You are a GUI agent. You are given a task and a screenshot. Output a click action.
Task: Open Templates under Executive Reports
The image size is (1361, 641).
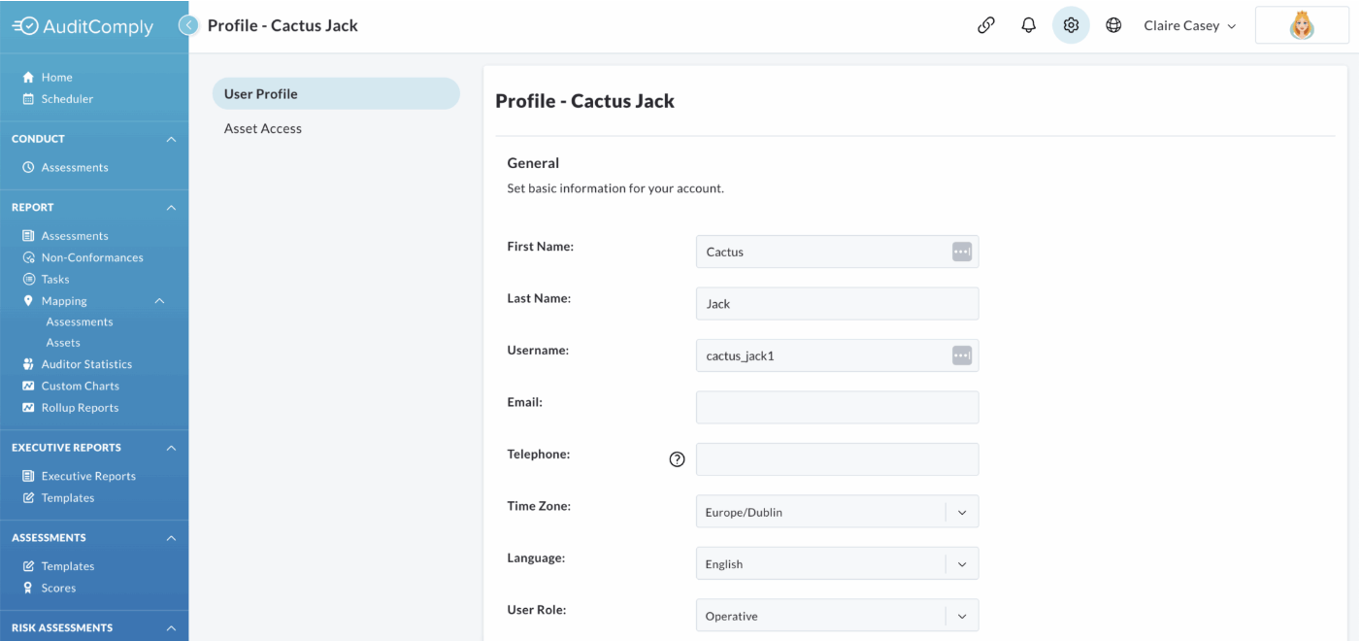tap(68, 498)
